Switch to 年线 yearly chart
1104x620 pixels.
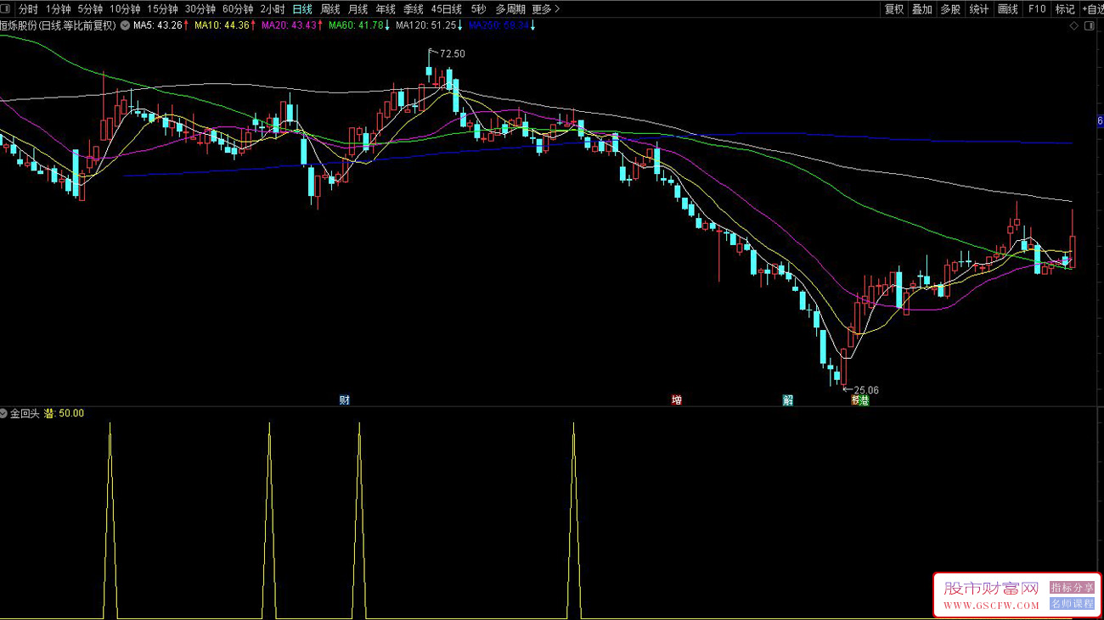pyautogui.click(x=386, y=9)
